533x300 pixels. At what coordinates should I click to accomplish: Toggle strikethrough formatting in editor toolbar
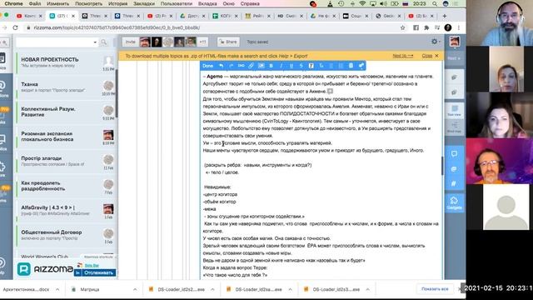click(x=301, y=66)
